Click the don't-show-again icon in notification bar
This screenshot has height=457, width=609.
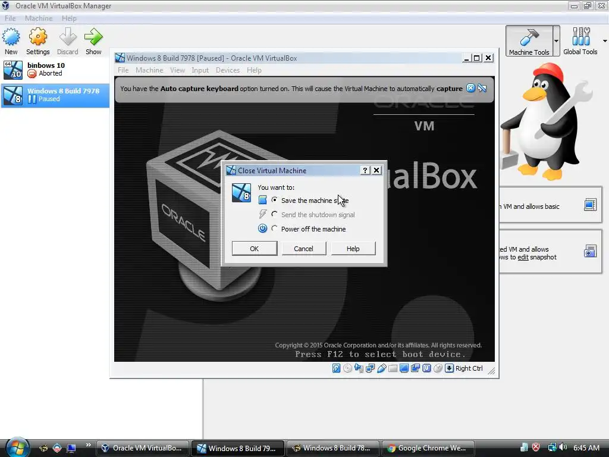pyautogui.click(x=482, y=88)
